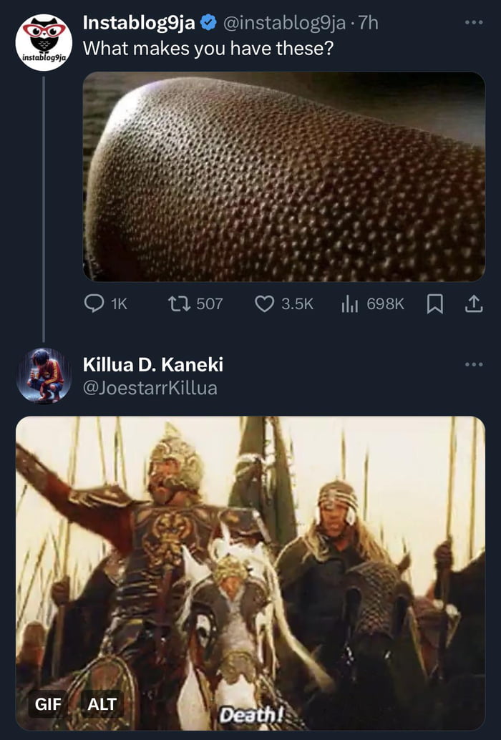Open more options on Killua's reply

pyautogui.click(x=473, y=364)
